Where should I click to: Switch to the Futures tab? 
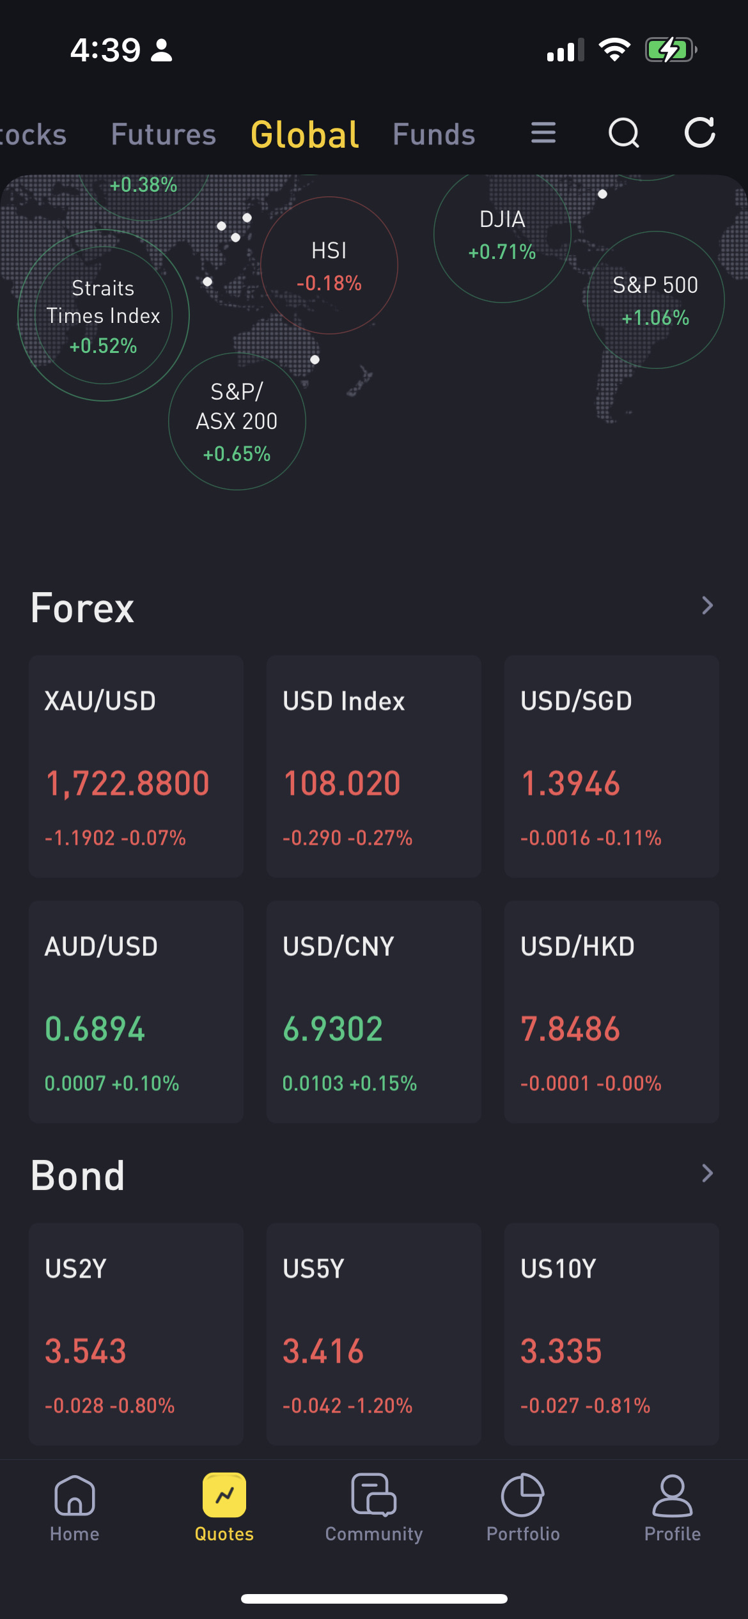coord(164,134)
